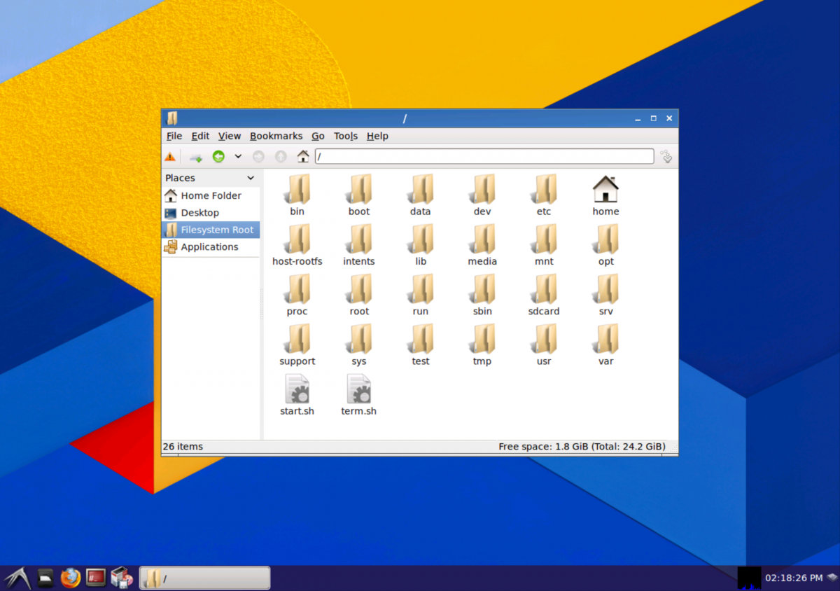Open the Bookmarks menu
Image resolution: width=840 pixels, height=591 pixels.
click(276, 136)
